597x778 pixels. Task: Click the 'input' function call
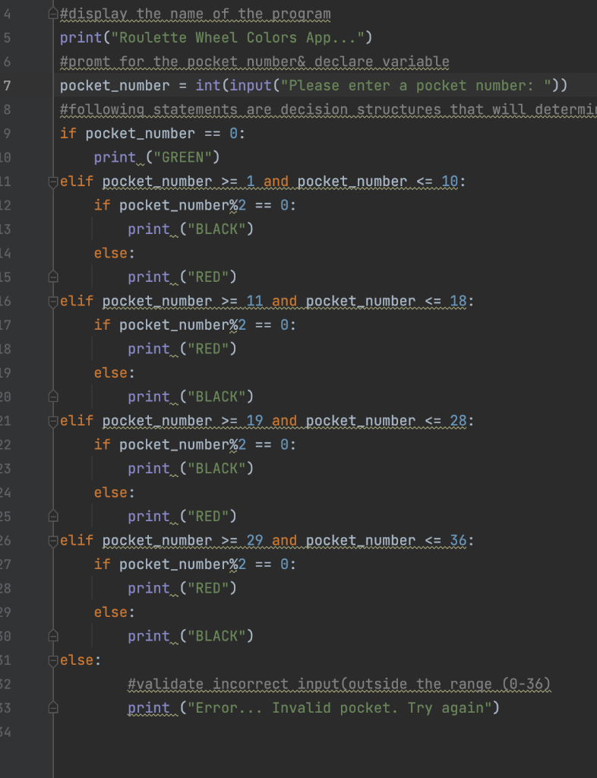click(251, 86)
